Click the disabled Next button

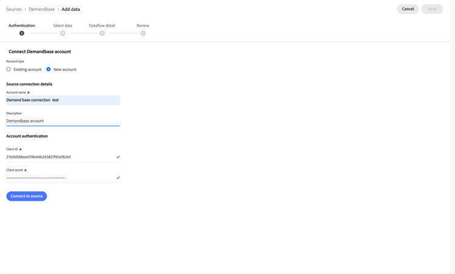(x=432, y=9)
